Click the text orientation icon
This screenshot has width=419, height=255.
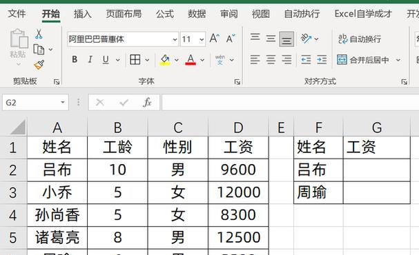click(x=306, y=39)
